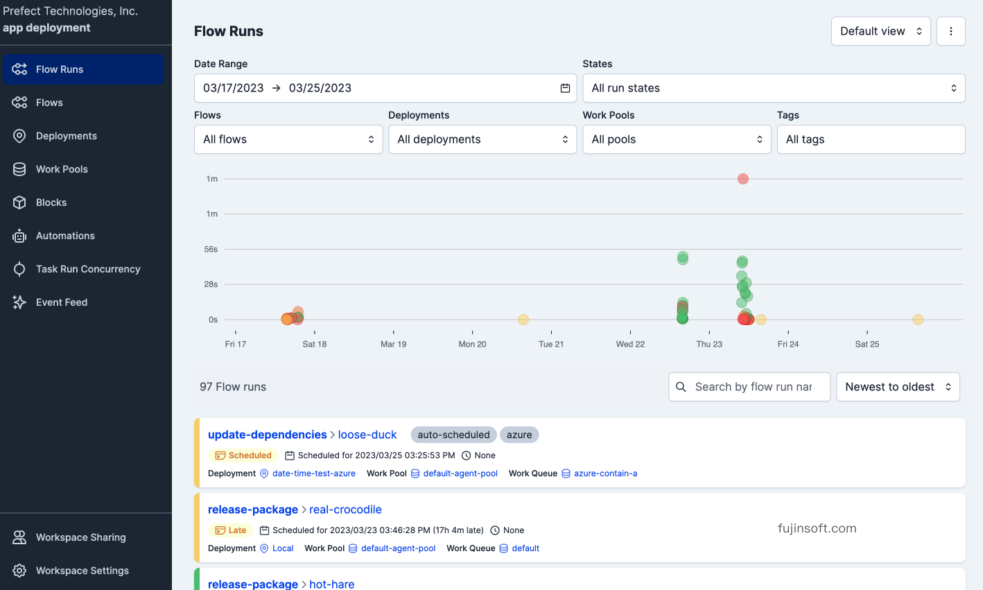Viewport: 983px width, 590px height.
Task: Click the Deployments location-pin icon
Action: (x=19, y=136)
